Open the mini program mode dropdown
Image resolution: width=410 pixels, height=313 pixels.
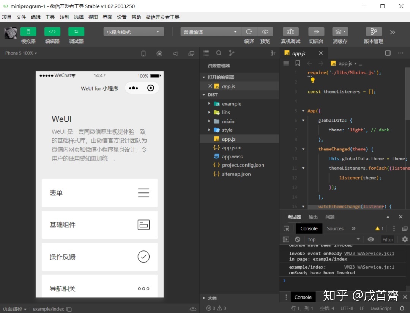134,32
